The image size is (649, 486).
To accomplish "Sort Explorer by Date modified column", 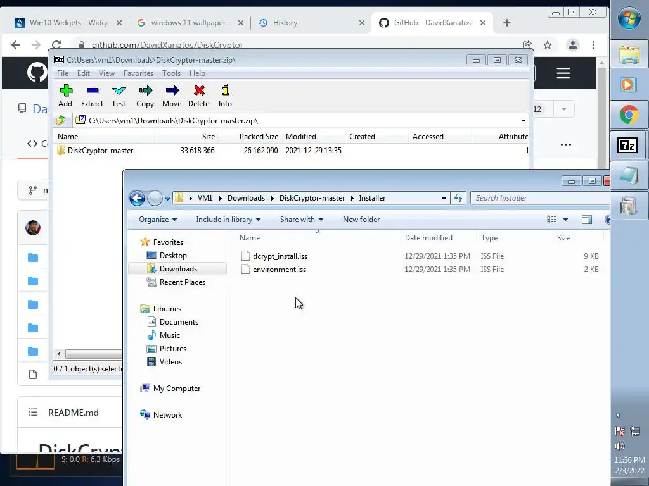I will pyautogui.click(x=428, y=238).
